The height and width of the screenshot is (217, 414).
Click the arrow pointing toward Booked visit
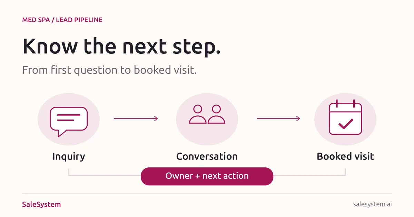click(x=278, y=118)
